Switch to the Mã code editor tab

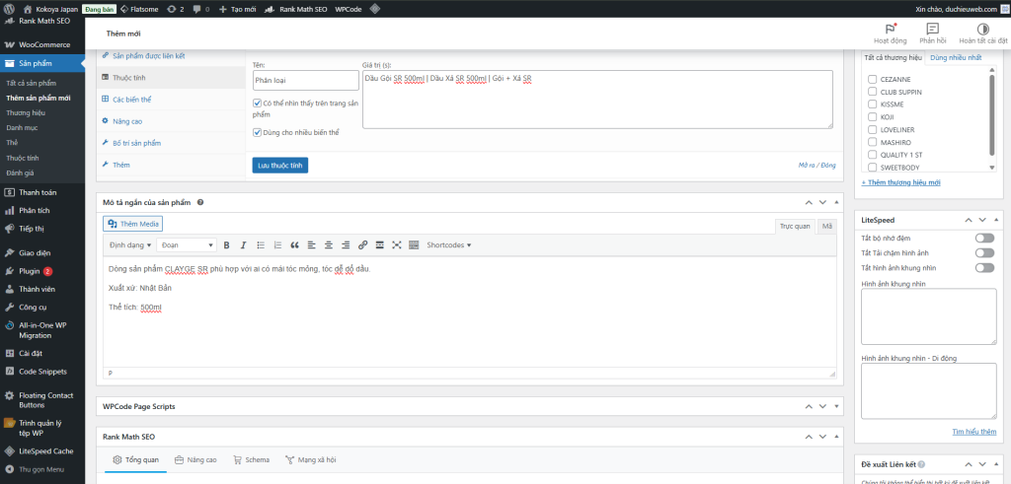pos(827,226)
